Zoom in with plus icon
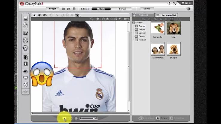This screenshot has width=221, height=124. tap(107, 19)
